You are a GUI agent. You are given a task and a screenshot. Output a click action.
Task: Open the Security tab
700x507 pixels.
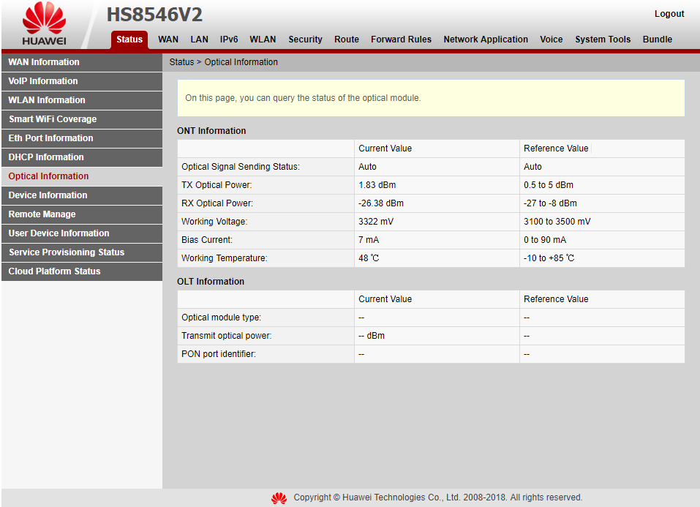click(x=305, y=40)
